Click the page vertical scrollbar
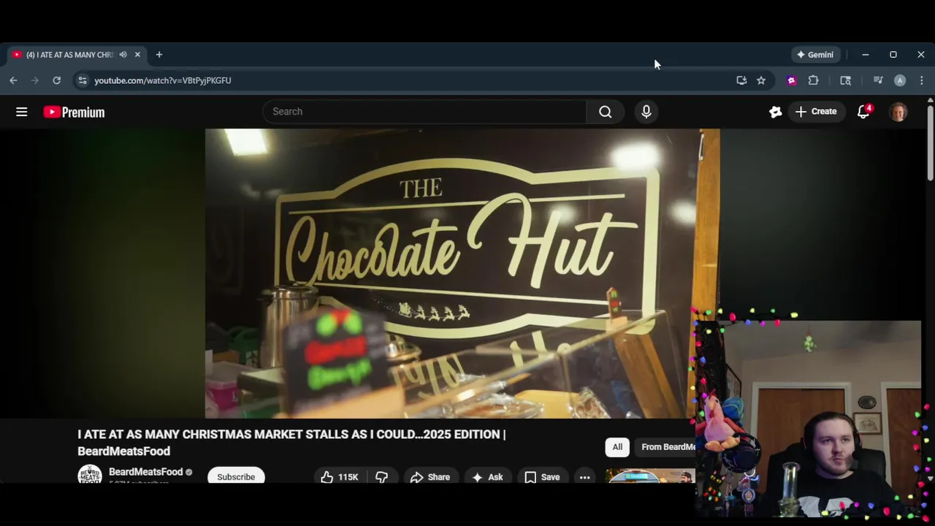Image resolution: width=935 pixels, height=526 pixels. pos(930,142)
